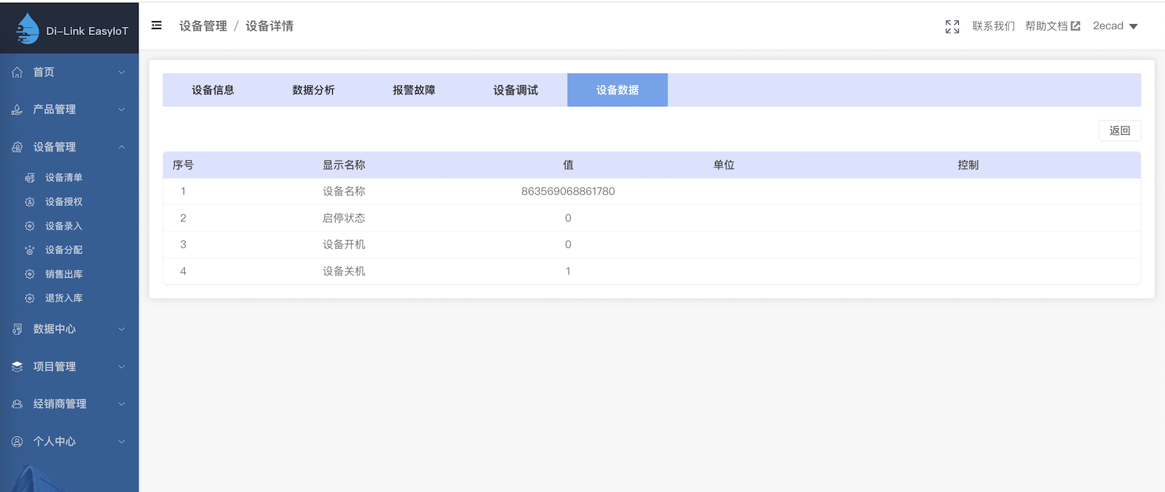Click the 设备详情 breadcrumb
This screenshot has height=492, width=1165.
[x=269, y=26]
